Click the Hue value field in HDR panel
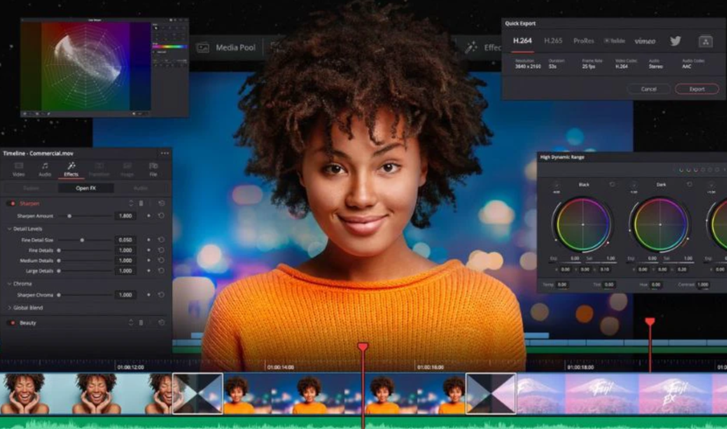 (656, 284)
